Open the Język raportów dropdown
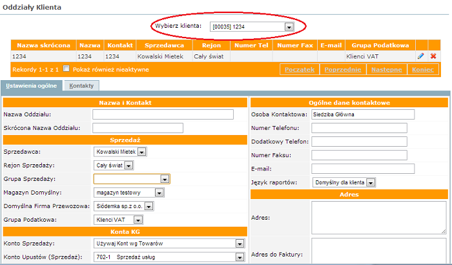This screenshot has height=265, width=452. (x=344, y=182)
